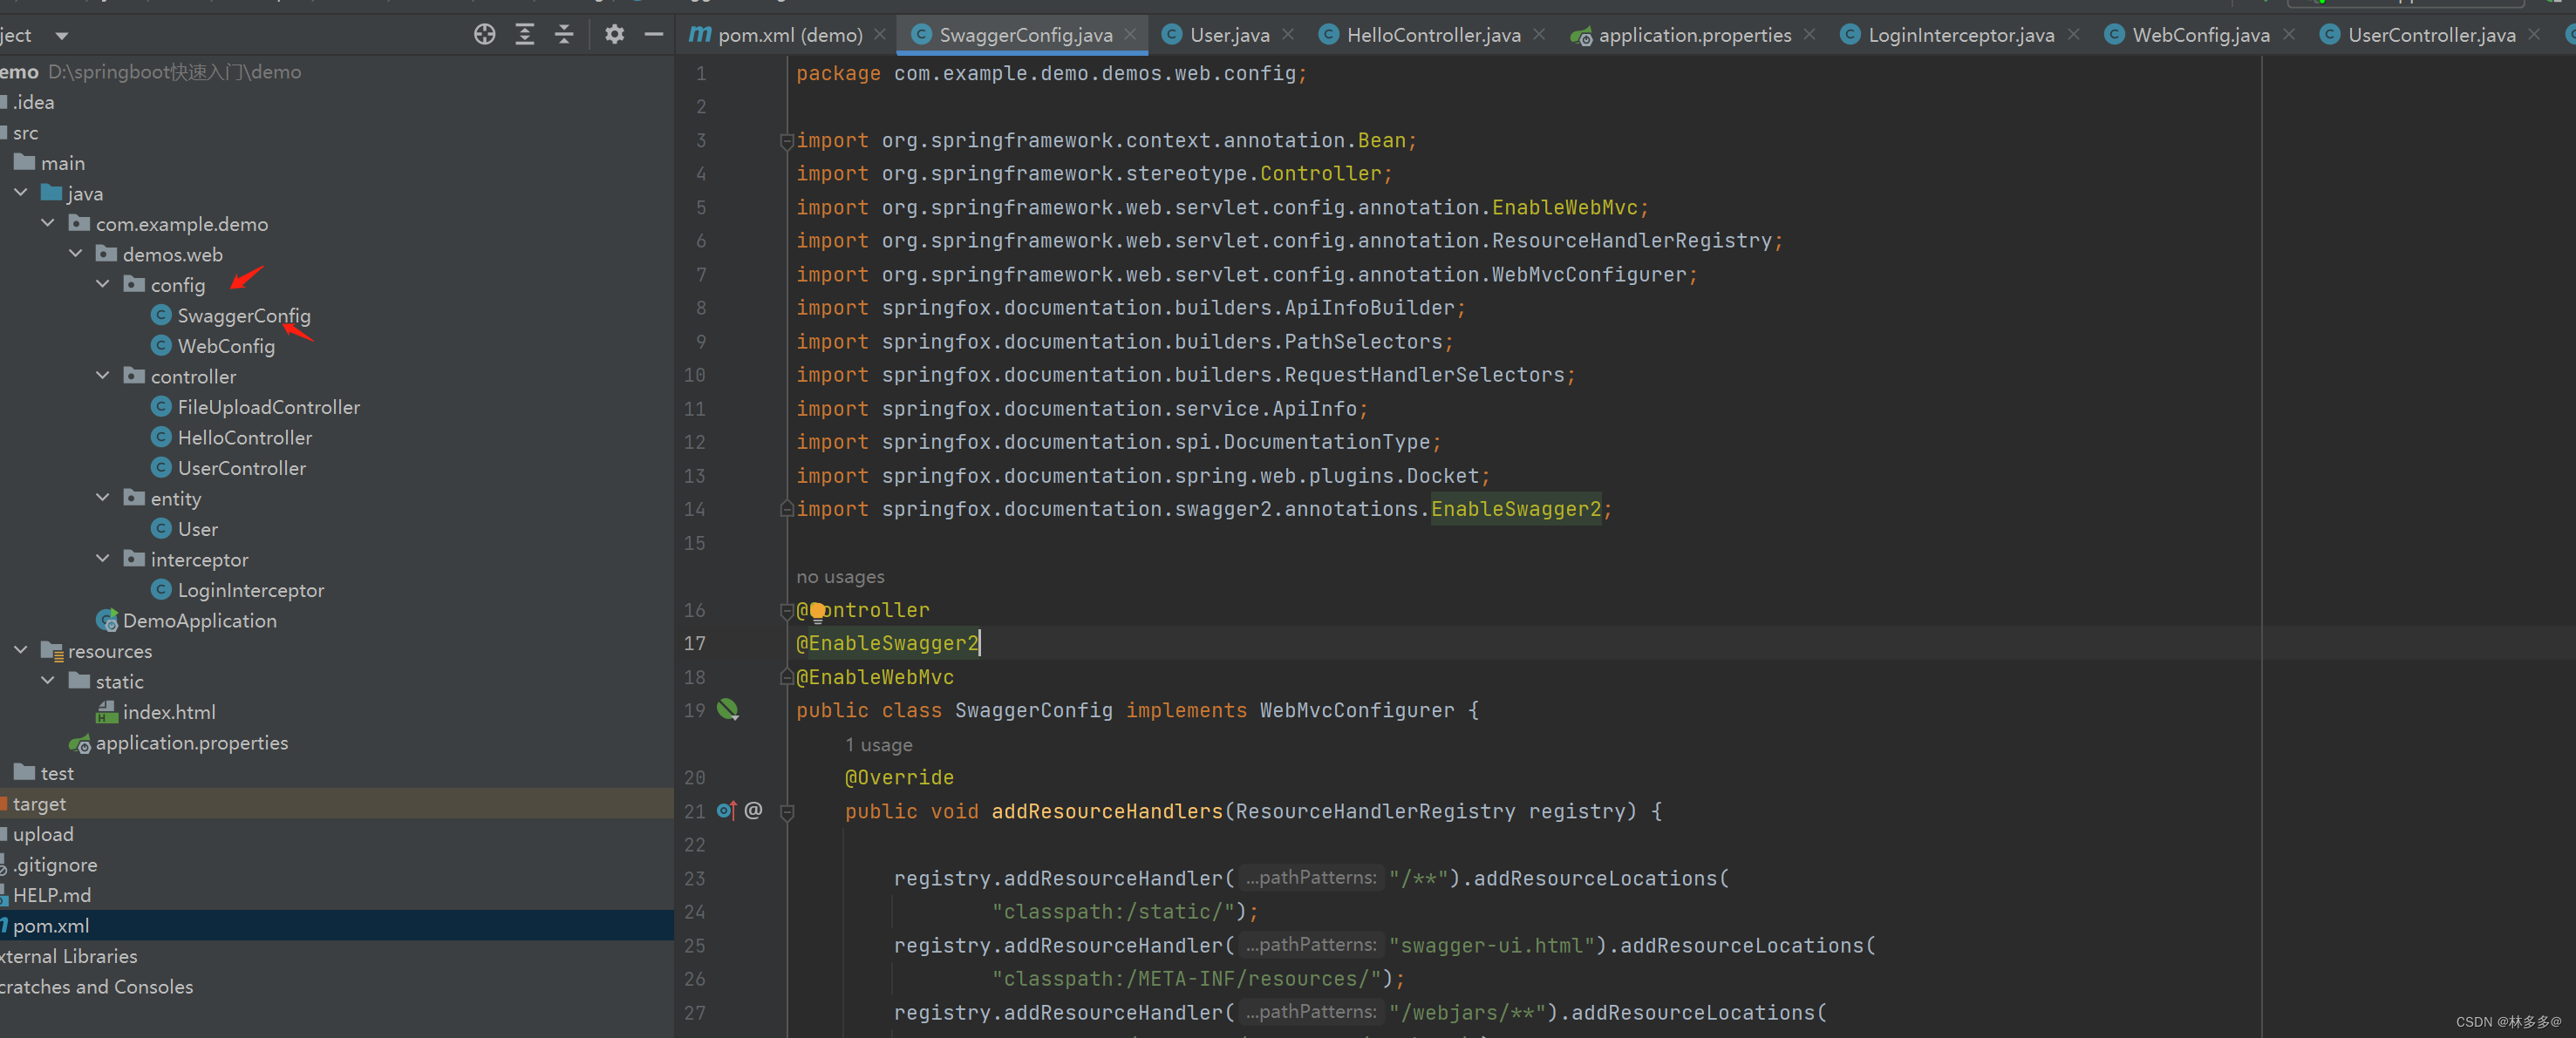2576x1038 pixels.
Task: Switch to UserController.java tab
Action: click(x=2431, y=35)
